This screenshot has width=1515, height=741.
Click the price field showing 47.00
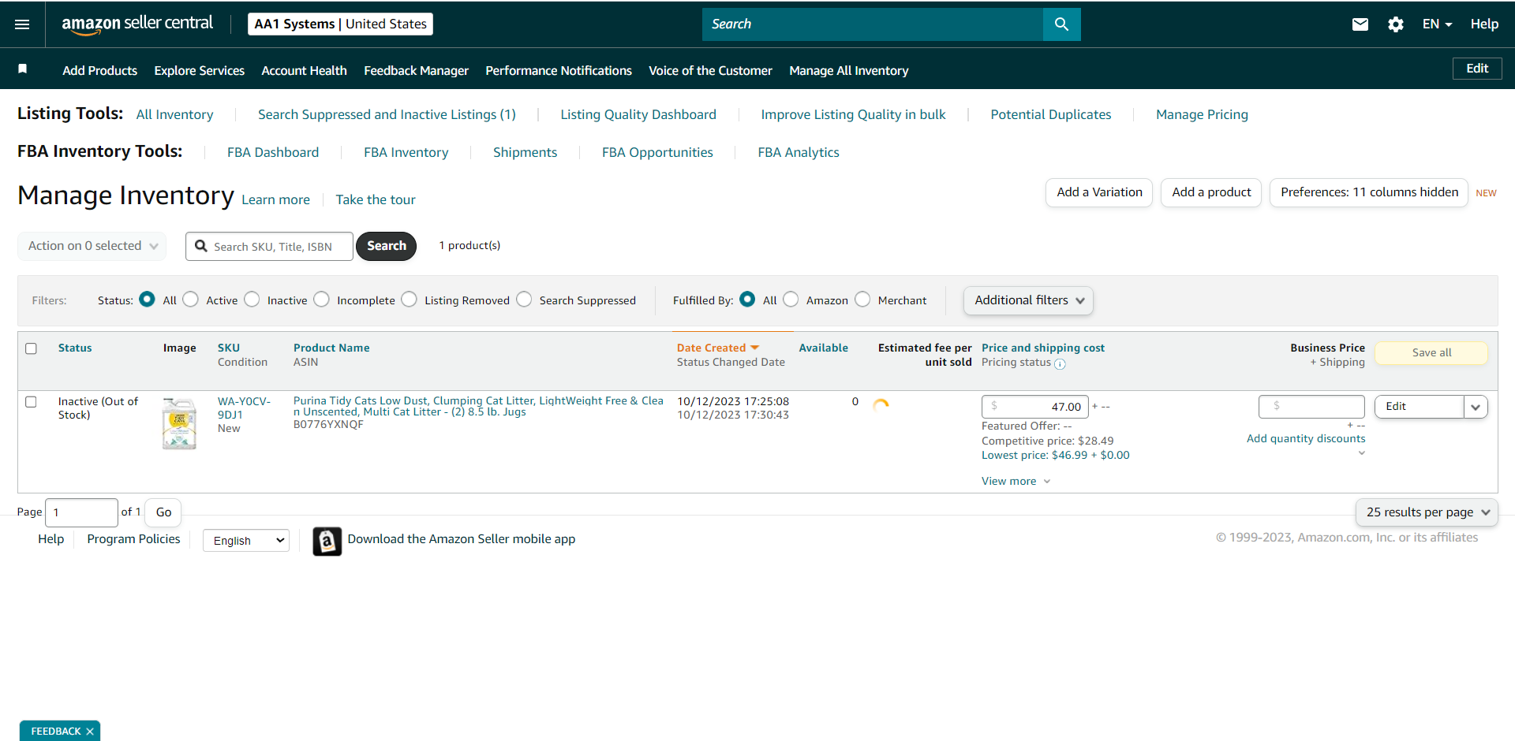tap(1035, 407)
